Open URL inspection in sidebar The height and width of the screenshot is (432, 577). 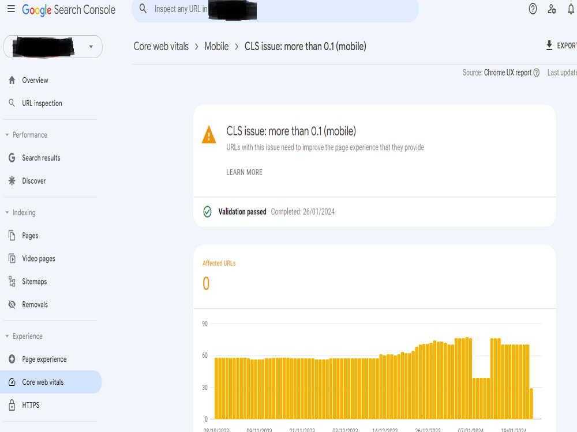click(42, 103)
